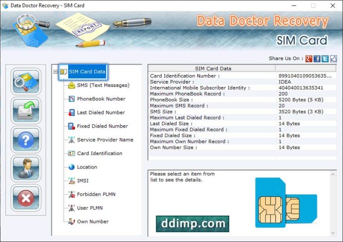The width and height of the screenshot is (343, 242).
Task: Click the details panel scroll down arrow
Action: tap(333, 233)
